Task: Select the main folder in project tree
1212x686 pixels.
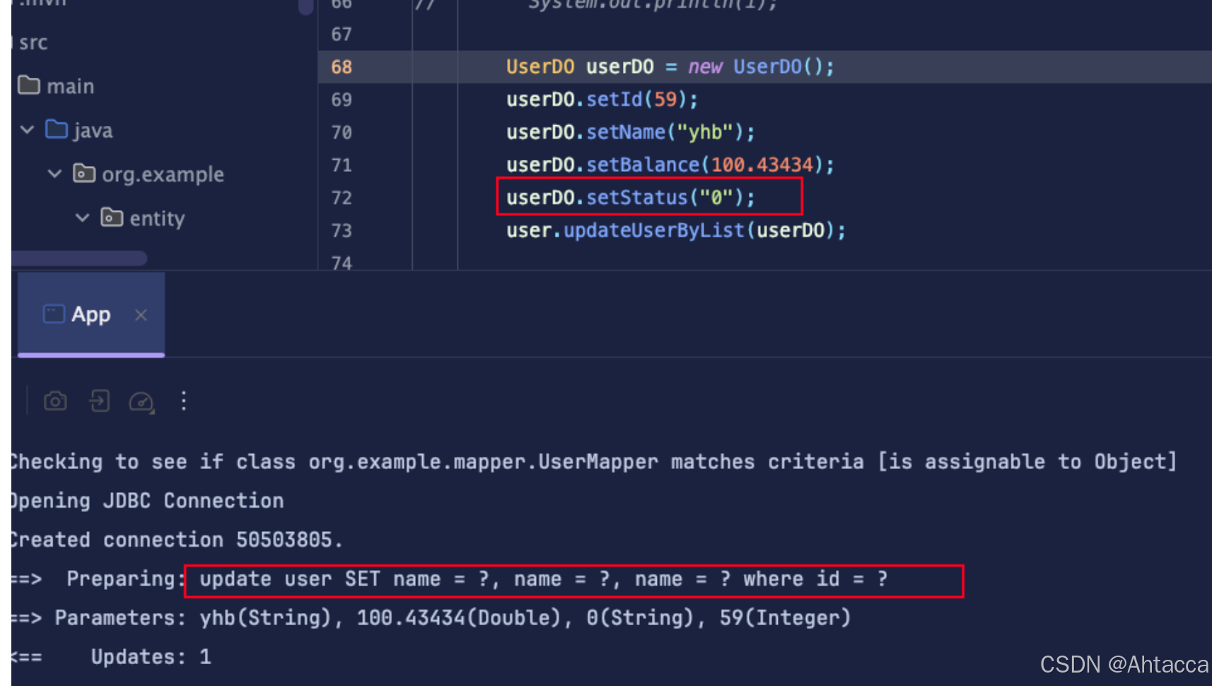Action: [x=71, y=86]
